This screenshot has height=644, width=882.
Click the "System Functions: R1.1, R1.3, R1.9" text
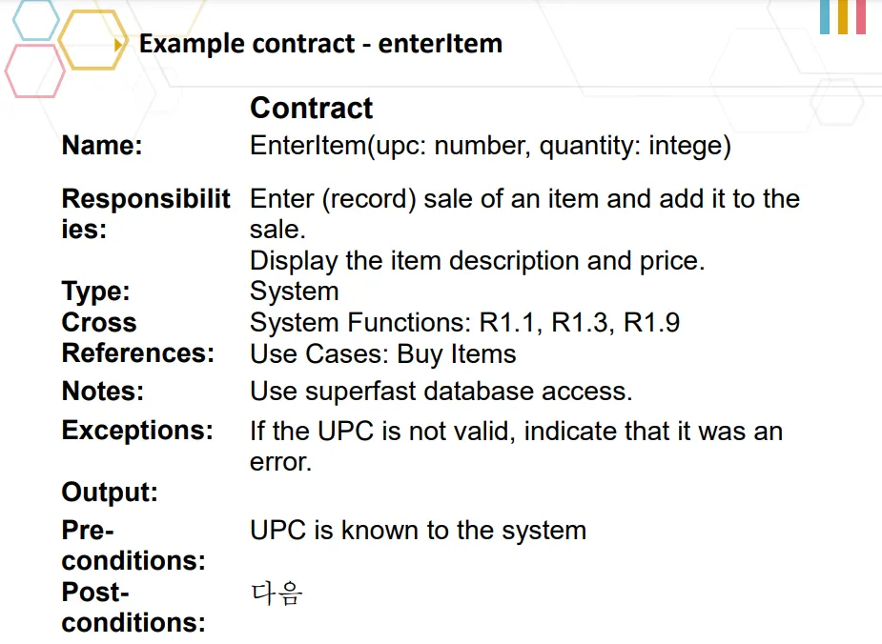pos(464,323)
